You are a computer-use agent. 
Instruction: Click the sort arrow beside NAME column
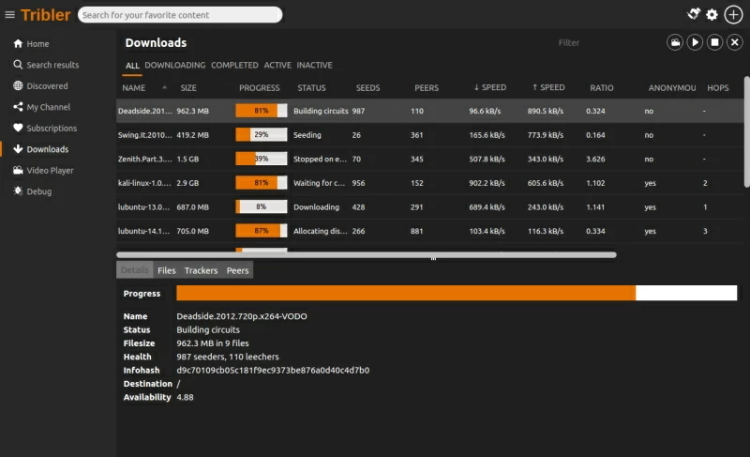click(165, 87)
